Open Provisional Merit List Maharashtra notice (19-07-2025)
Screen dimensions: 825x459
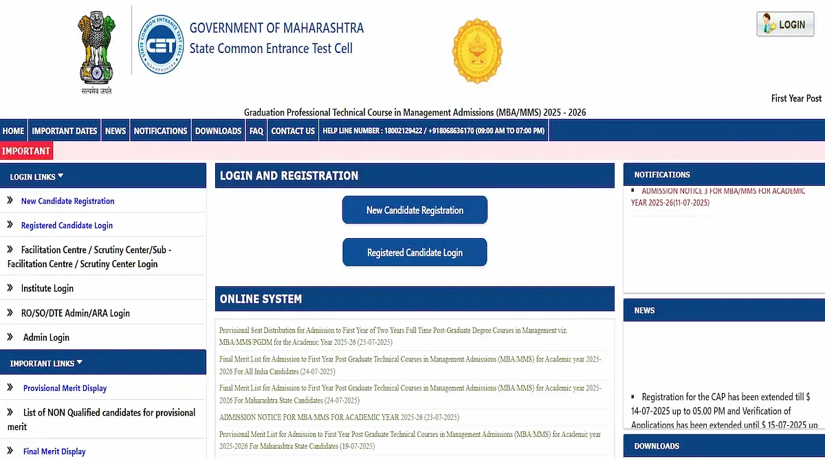click(410, 440)
